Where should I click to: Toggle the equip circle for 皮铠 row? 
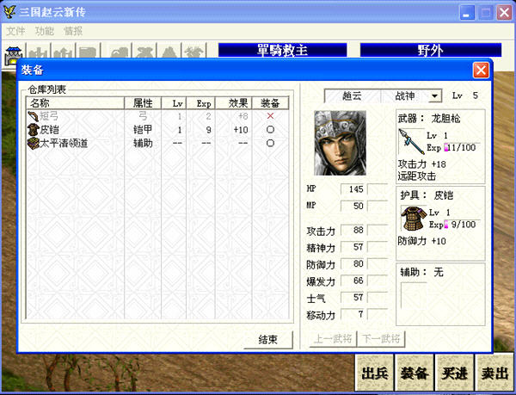point(270,130)
